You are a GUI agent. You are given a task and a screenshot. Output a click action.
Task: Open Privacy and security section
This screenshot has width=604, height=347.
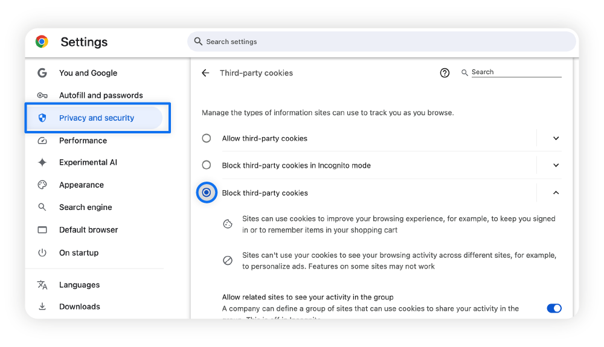pos(97,118)
